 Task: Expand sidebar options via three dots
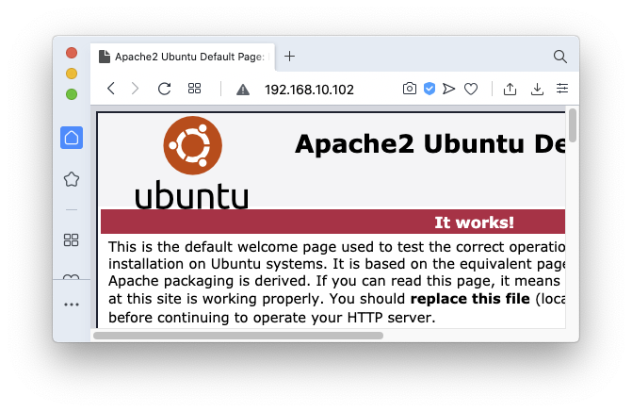click(72, 305)
